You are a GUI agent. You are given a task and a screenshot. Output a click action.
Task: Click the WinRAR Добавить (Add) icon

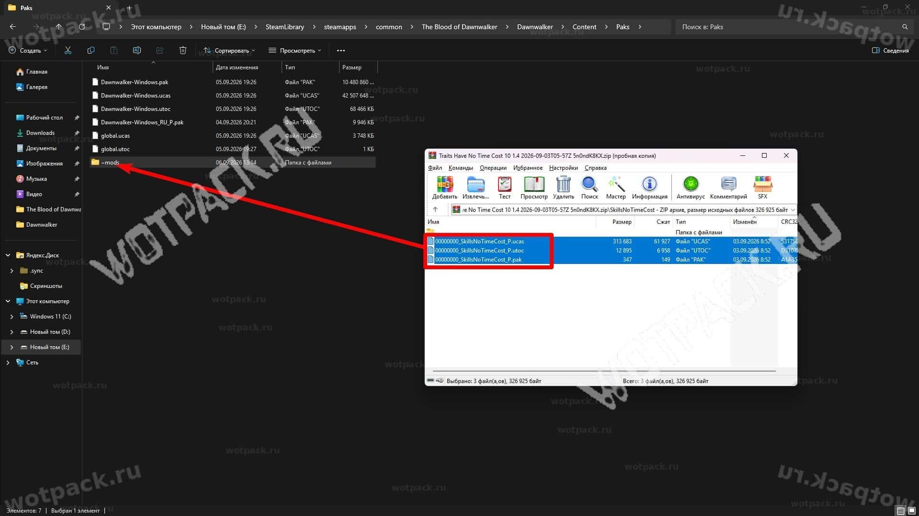pyautogui.click(x=444, y=184)
